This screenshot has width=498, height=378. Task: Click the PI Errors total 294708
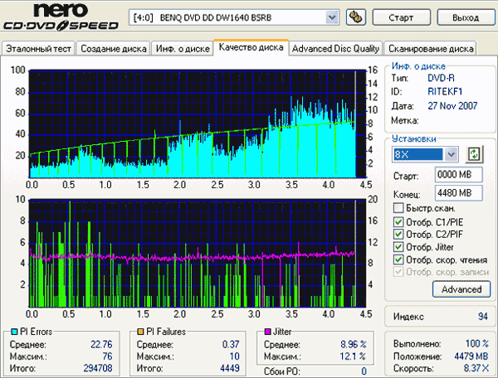pyautogui.click(x=98, y=368)
